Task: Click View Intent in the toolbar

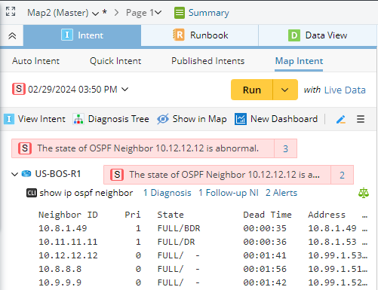Action: coord(35,119)
